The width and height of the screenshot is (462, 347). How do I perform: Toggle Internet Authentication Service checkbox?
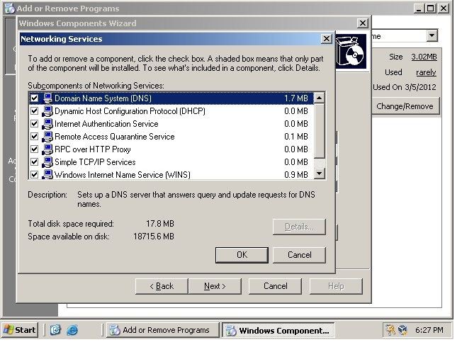tap(35, 124)
